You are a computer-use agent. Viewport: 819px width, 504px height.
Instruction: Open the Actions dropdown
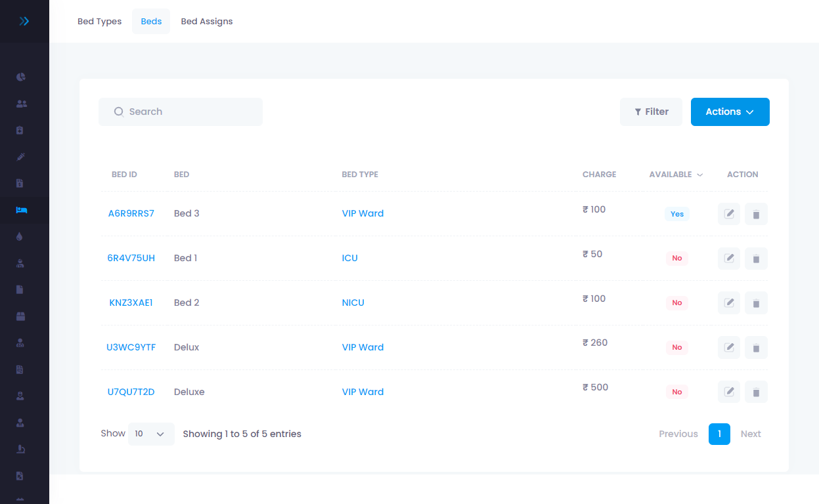[730, 112]
